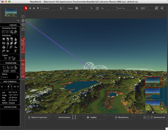
Task: Switch to airplane flight navigation mode
Action: [34, 8]
